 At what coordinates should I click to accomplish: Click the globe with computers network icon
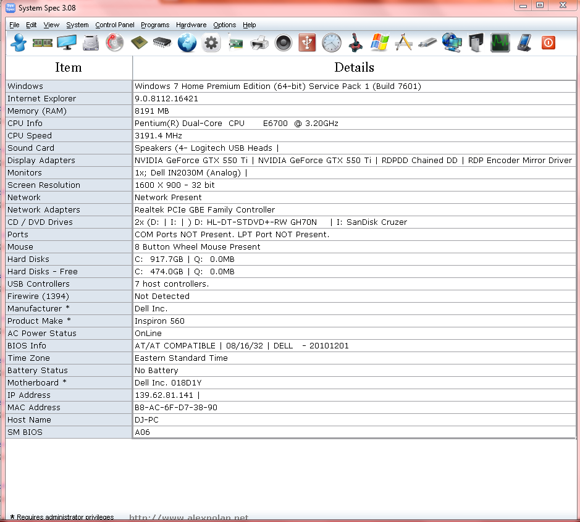pos(452,43)
